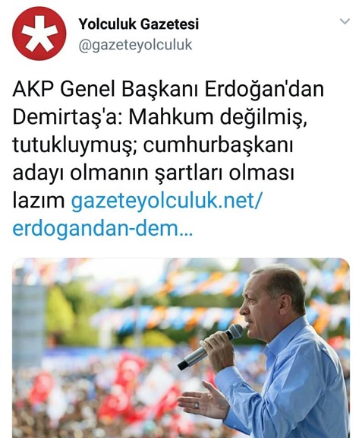
Task: Click the microphone in the photo
Action: (209, 347)
